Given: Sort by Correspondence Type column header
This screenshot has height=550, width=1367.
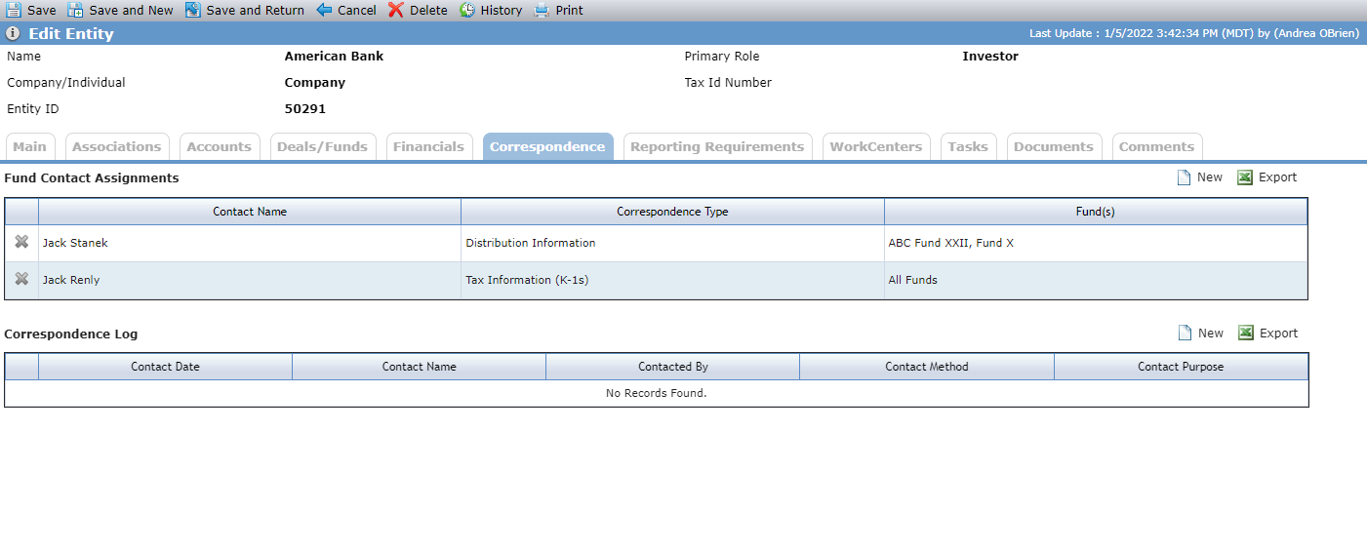Looking at the screenshot, I should pos(672,212).
